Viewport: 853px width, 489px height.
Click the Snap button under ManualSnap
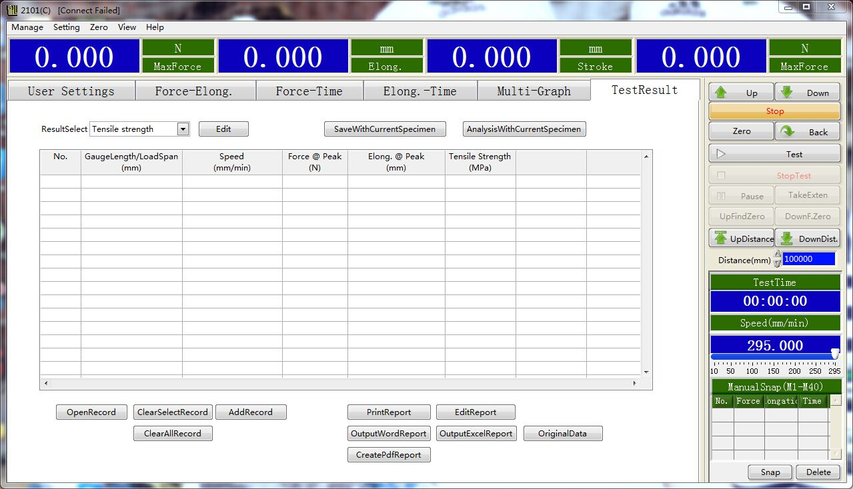770,472
